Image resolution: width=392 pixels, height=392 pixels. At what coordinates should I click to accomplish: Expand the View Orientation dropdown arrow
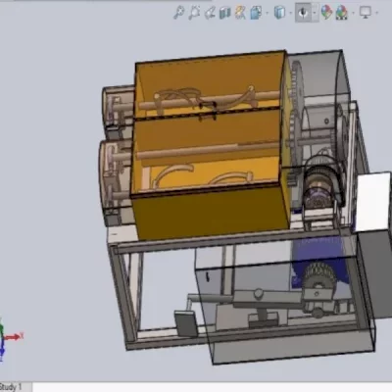coord(268,13)
